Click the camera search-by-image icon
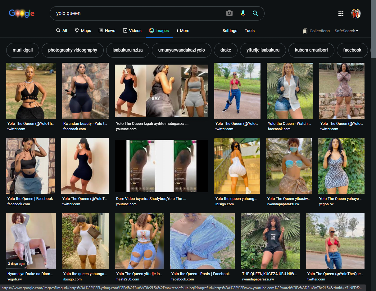Image resolution: width=376 pixels, height=291 pixels. click(x=229, y=13)
